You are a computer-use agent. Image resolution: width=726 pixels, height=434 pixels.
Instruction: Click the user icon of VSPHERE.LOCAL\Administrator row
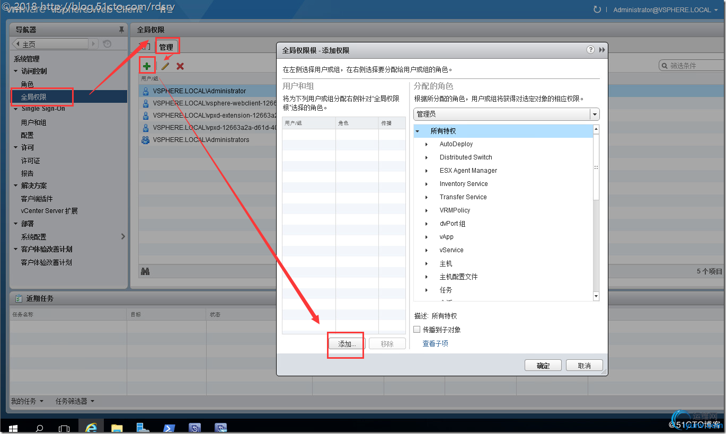pos(145,91)
